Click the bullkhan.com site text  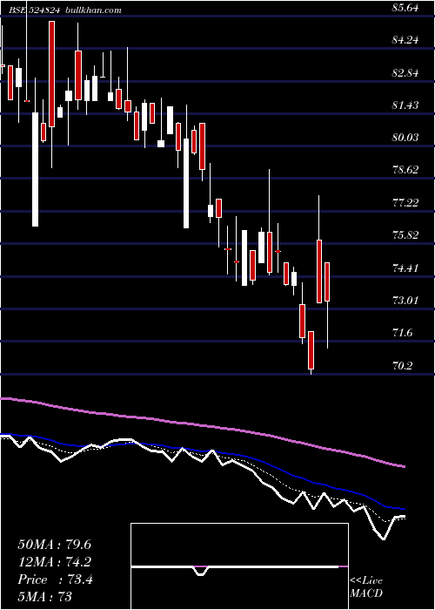coord(92,10)
